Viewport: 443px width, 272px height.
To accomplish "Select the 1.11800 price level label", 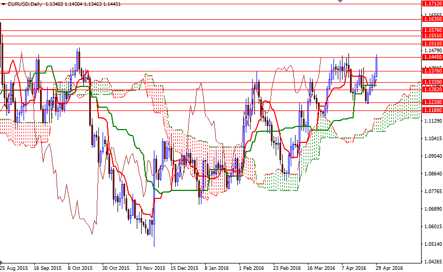I will pos(432,110).
